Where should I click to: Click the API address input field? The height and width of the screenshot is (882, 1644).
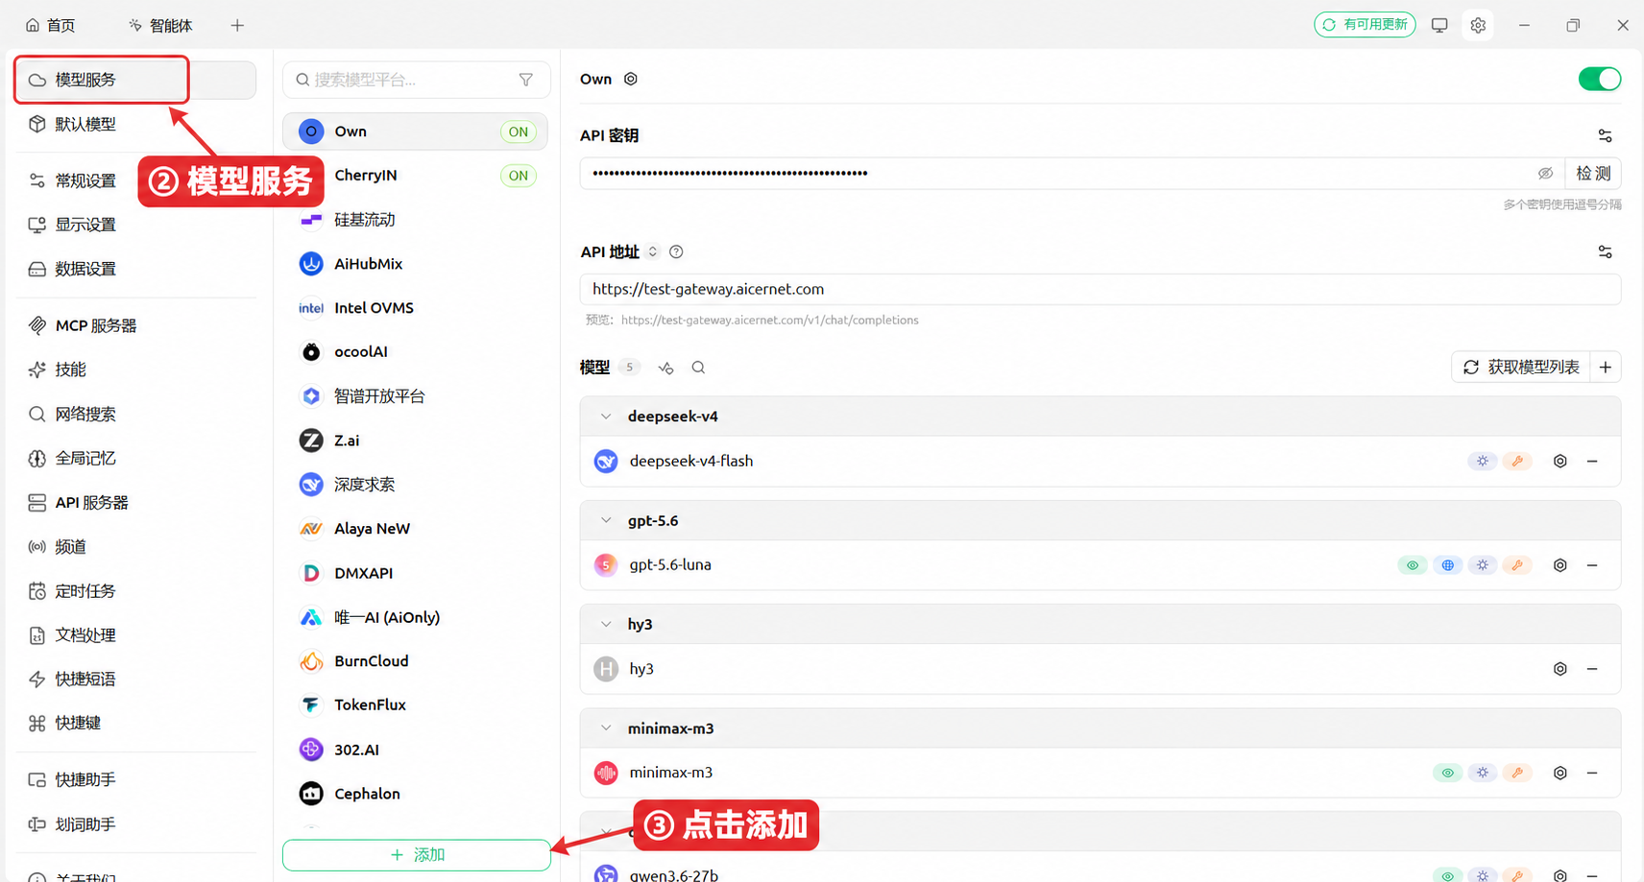(x=1100, y=289)
